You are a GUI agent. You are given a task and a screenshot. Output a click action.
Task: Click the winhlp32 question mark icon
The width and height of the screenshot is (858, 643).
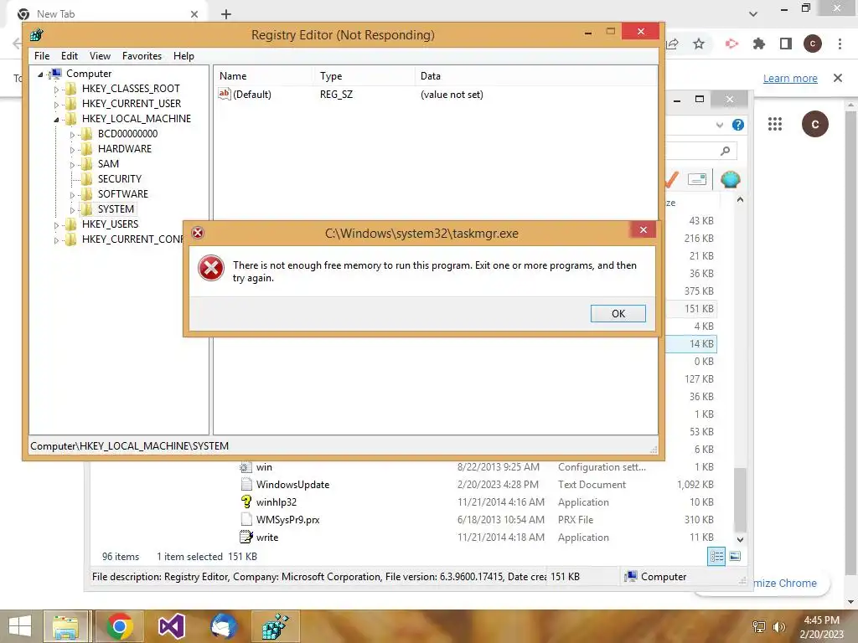coord(246,502)
